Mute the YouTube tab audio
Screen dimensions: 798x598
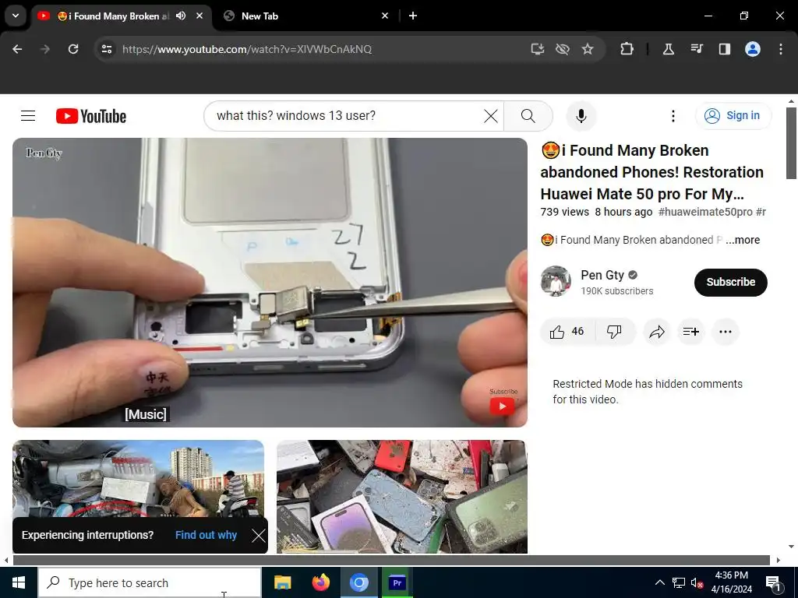coord(181,16)
